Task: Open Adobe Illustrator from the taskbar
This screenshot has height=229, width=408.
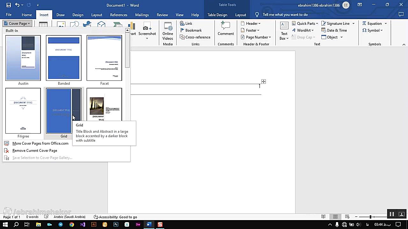Action: (94, 225)
